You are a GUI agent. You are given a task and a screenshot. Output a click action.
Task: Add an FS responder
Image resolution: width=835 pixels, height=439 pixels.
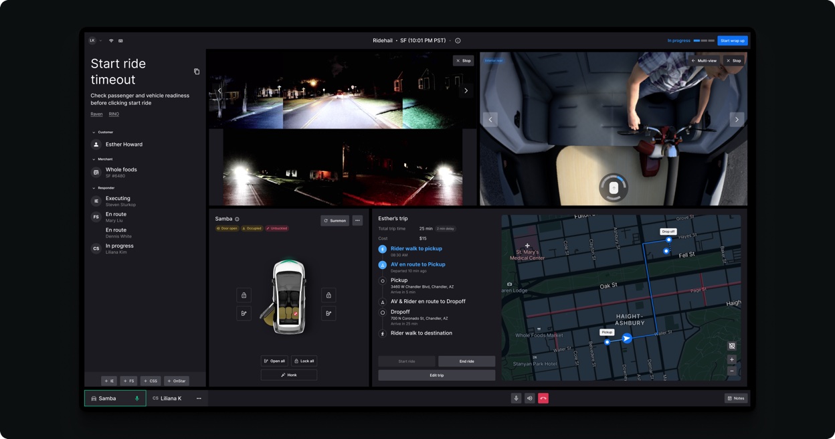(x=129, y=381)
